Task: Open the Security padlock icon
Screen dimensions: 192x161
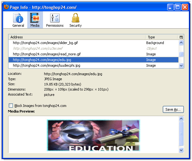Action: point(76,18)
